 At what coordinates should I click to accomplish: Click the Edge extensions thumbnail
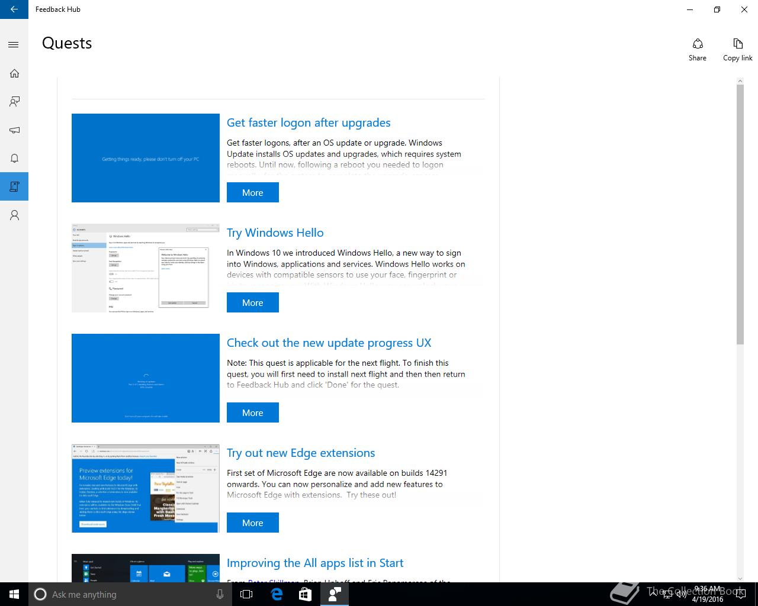[x=146, y=488]
